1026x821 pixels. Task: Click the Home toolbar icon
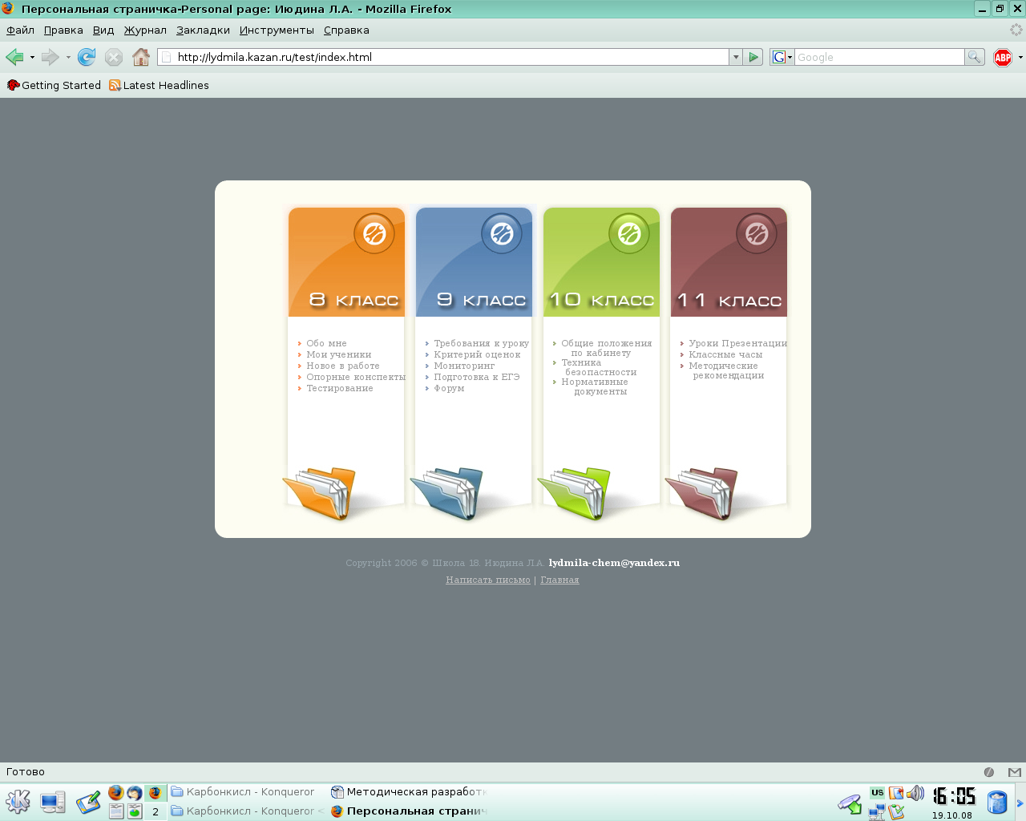click(141, 57)
